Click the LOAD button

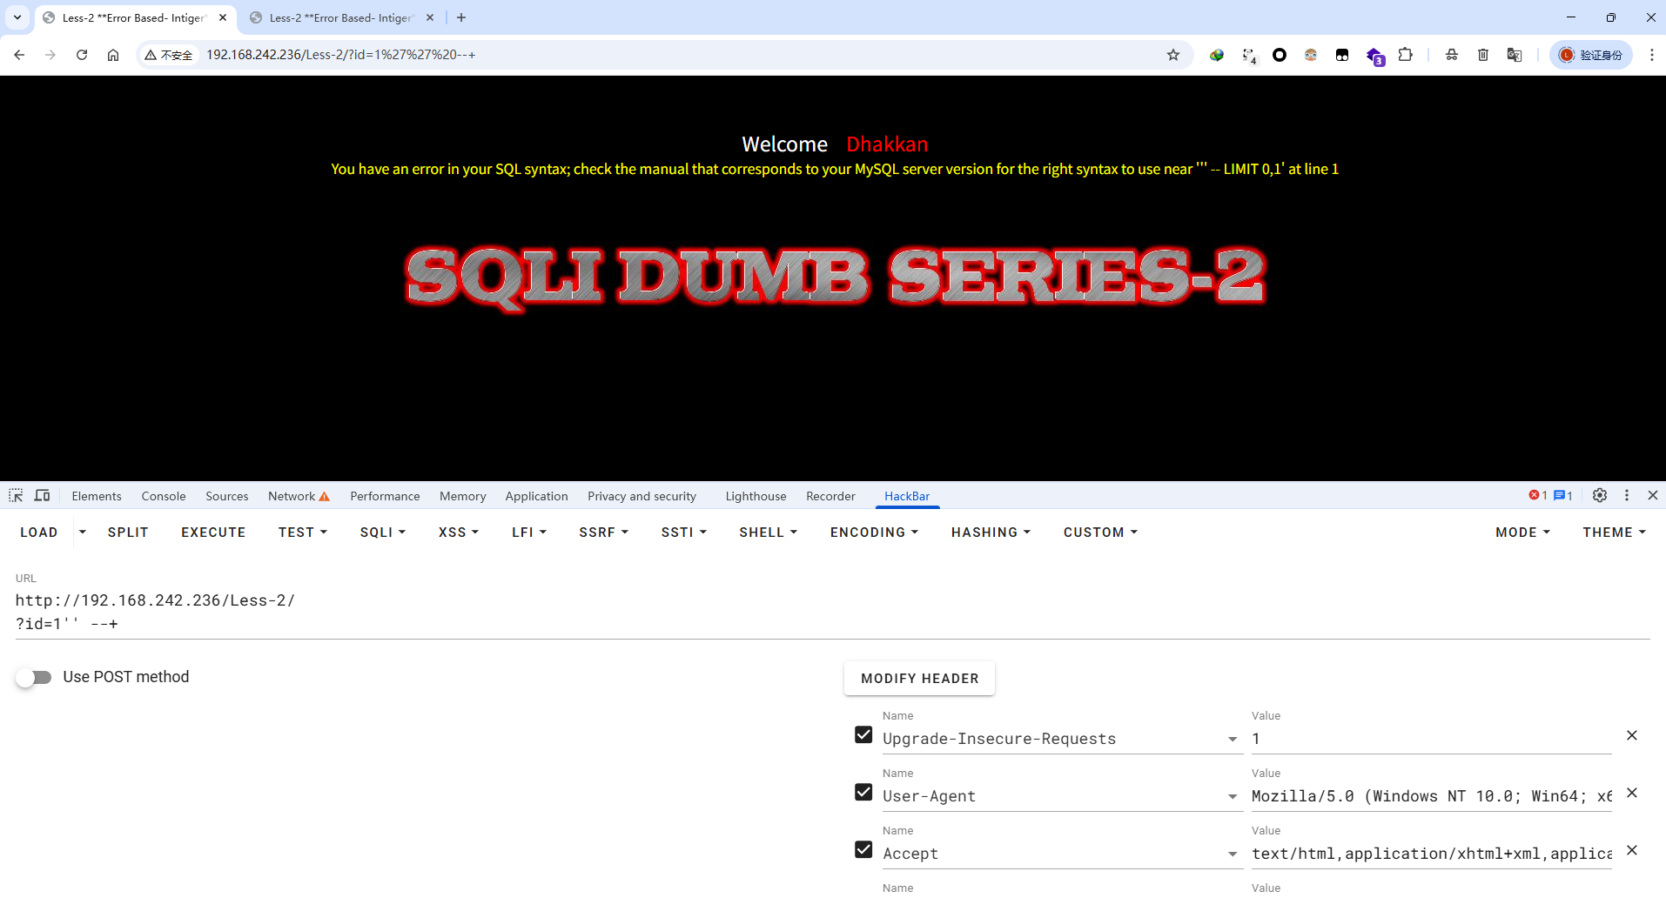tap(39, 532)
